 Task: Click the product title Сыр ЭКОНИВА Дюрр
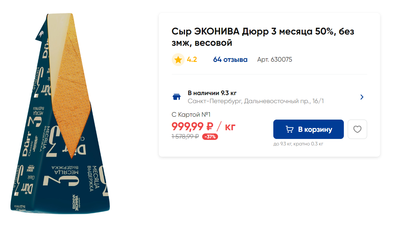click(263, 37)
